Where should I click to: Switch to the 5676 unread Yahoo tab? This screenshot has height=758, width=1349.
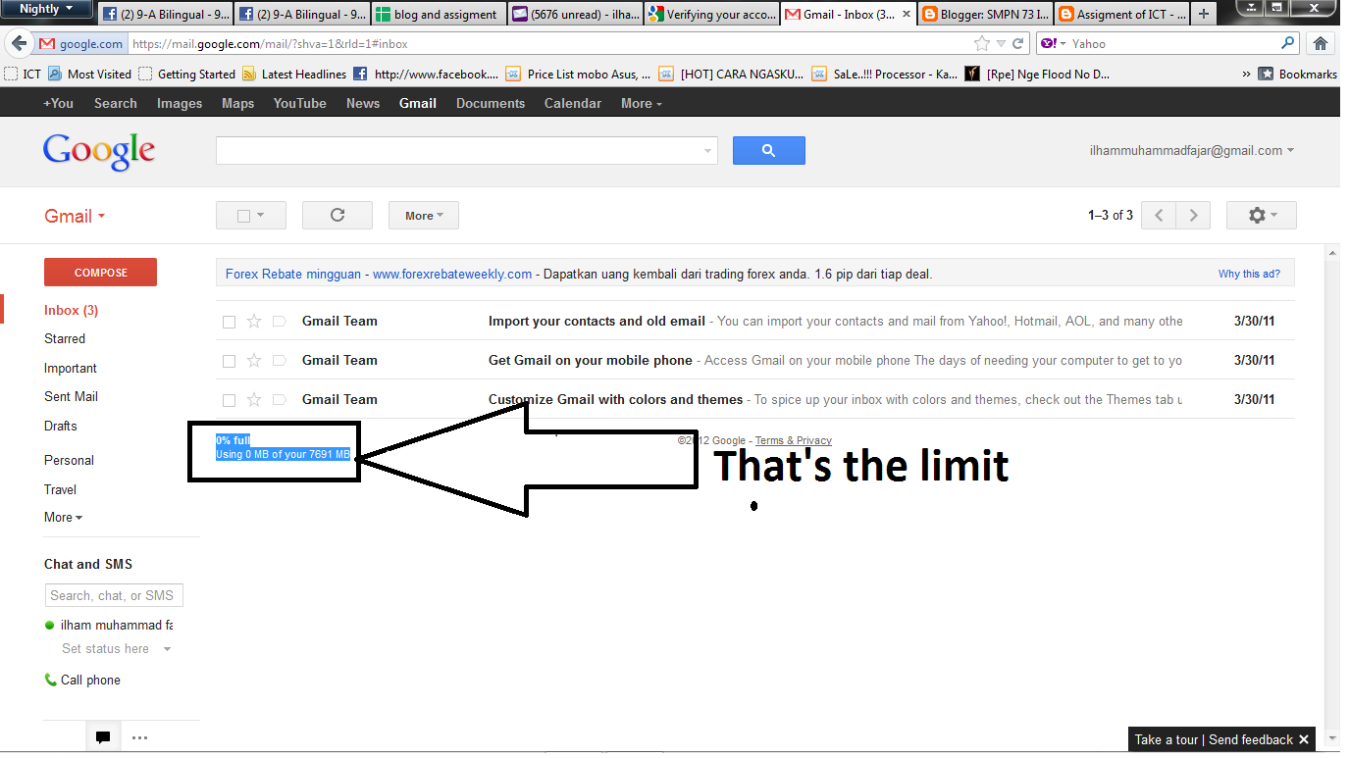576,14
